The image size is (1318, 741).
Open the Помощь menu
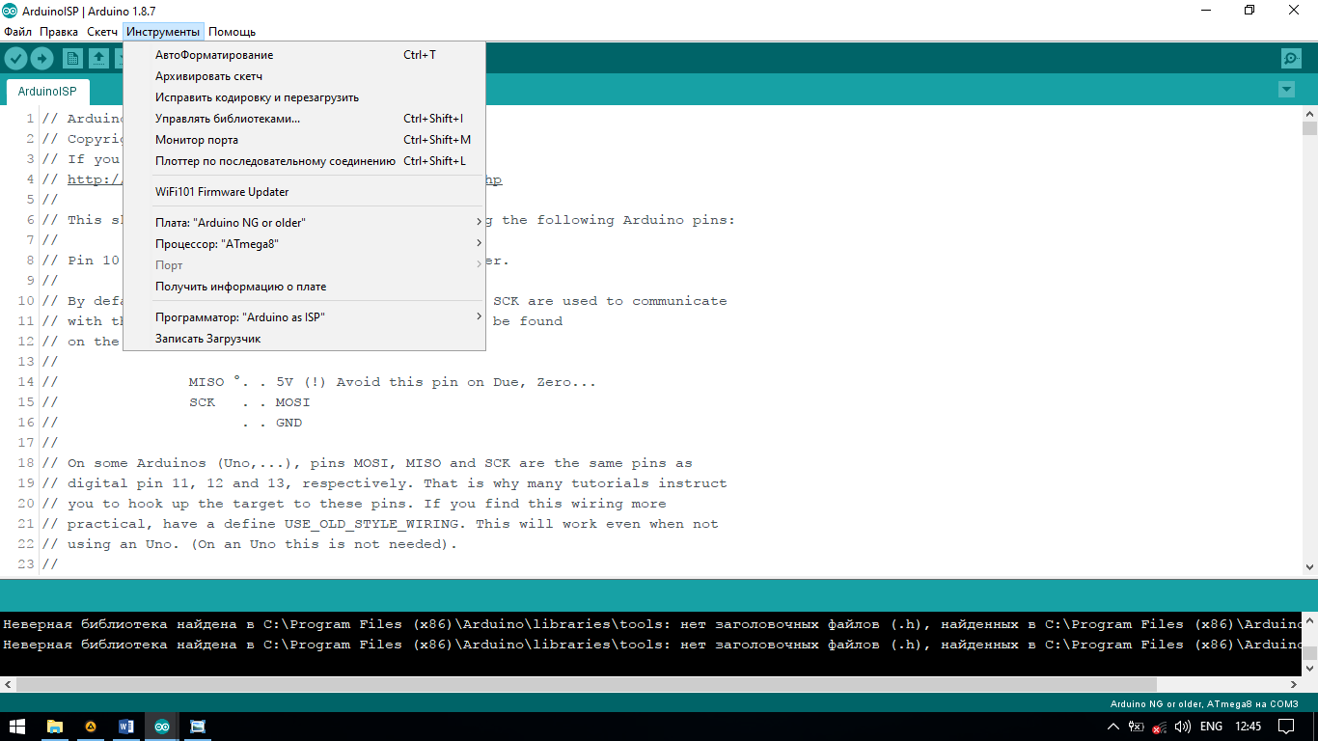click(x=233, y=32)
